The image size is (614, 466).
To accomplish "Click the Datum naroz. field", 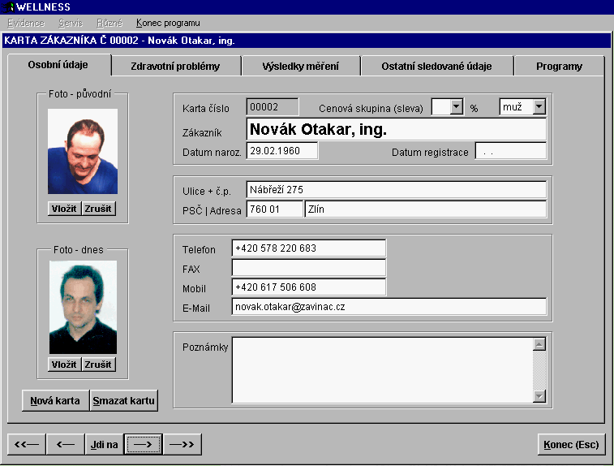I will point(282,151).
